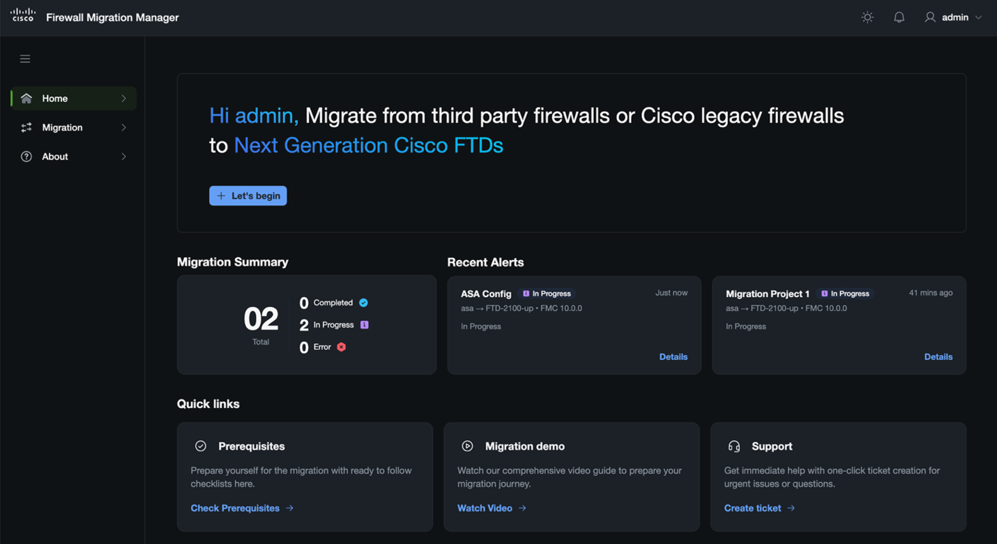Viewport: 997px width, 544px height.
Task: Click the Just now timestamp
Action: coord(671,293)
